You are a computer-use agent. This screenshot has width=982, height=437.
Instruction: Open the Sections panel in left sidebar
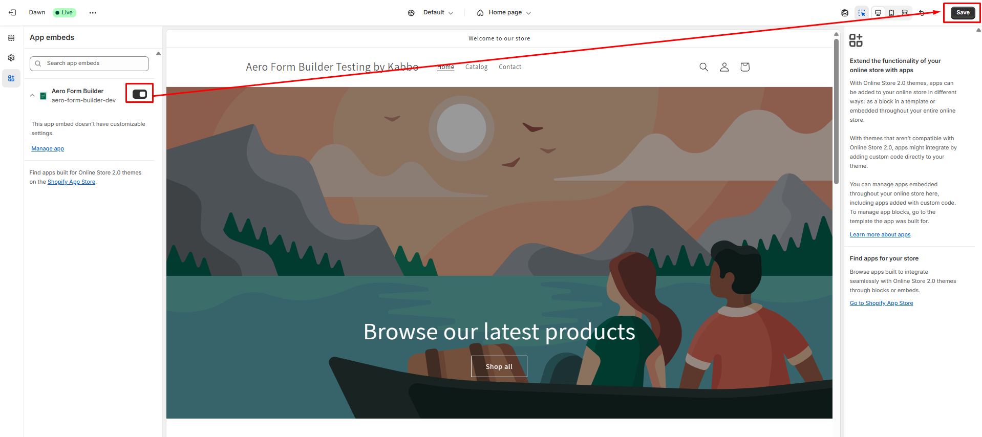coord(11,38)
